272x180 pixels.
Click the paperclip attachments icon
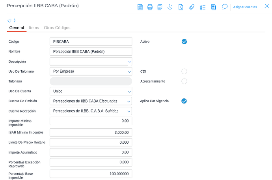click(x=192, y=7)
